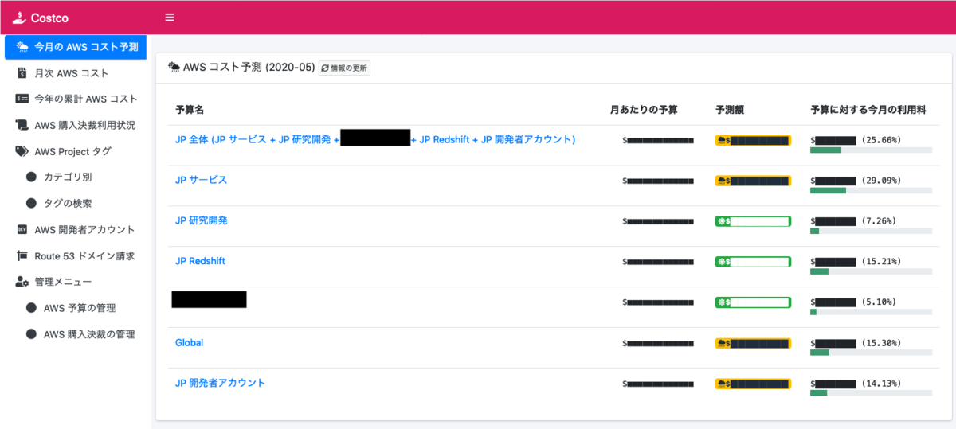Image resolution: width=956 pixels, height=429 pixels.
Task: Click the yellow forecast badge for JP 開発者アカウント
Action: point(753,384)
